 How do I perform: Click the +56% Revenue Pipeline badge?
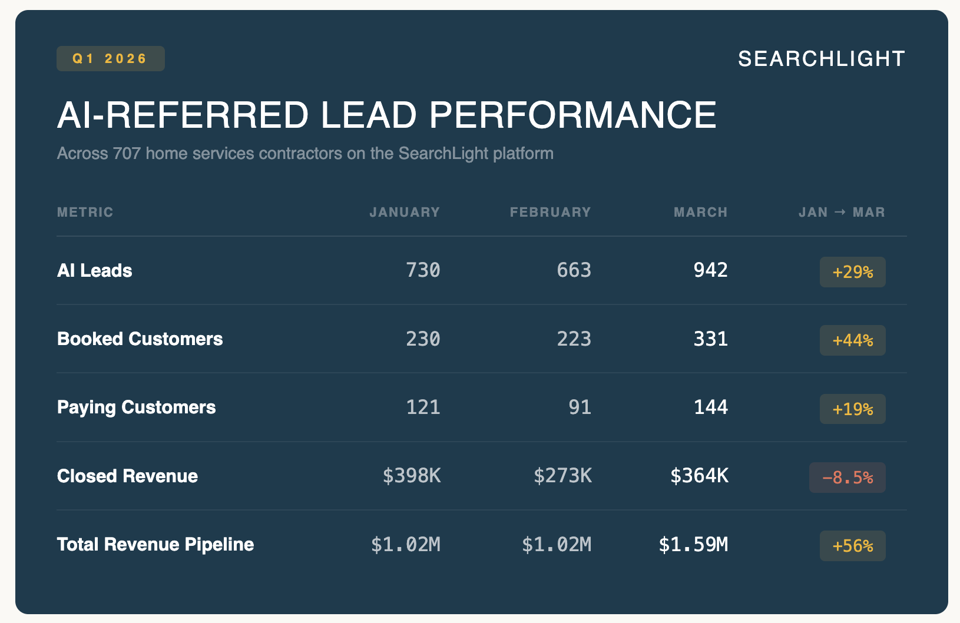coord(853,546)
